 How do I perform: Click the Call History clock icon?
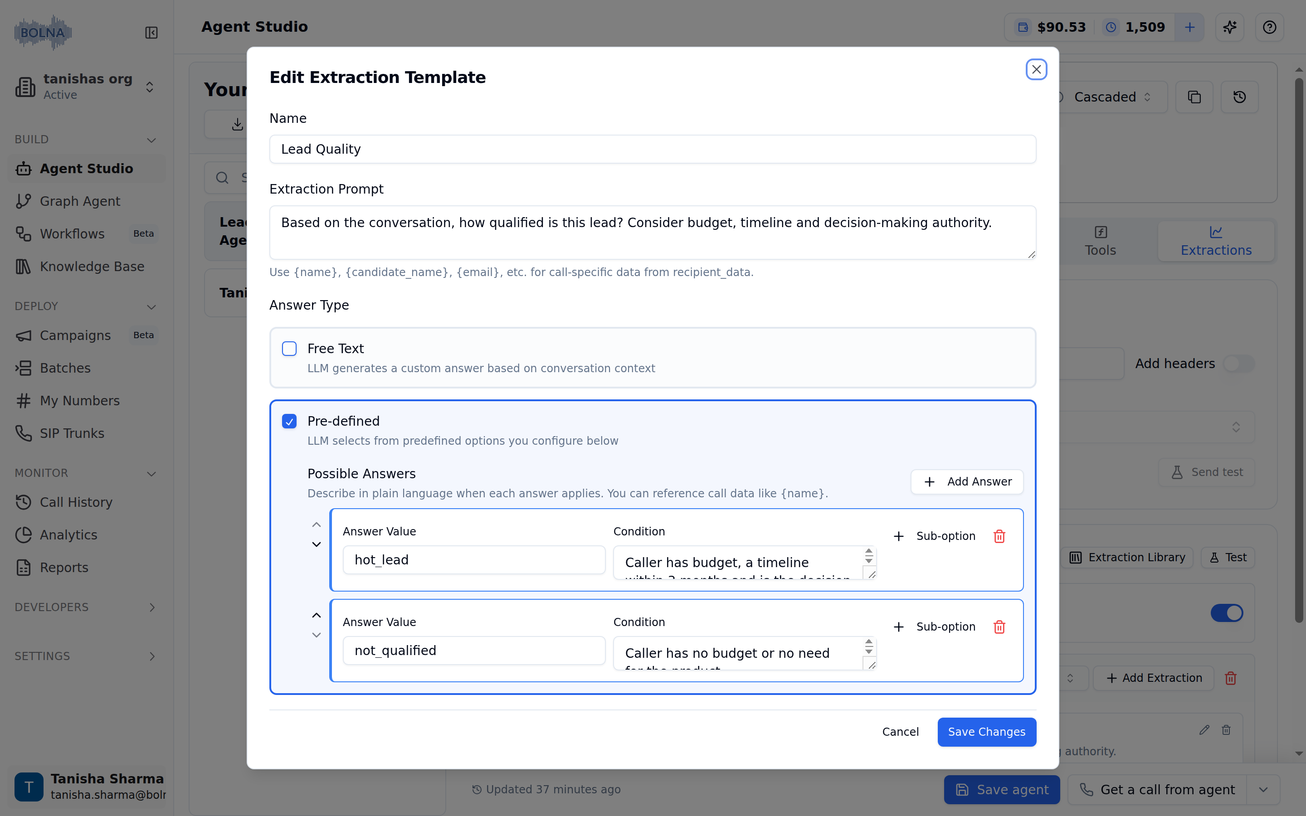tap(23, 502)
